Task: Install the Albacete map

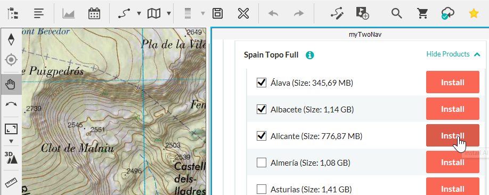Action: [x=453, y=109]
